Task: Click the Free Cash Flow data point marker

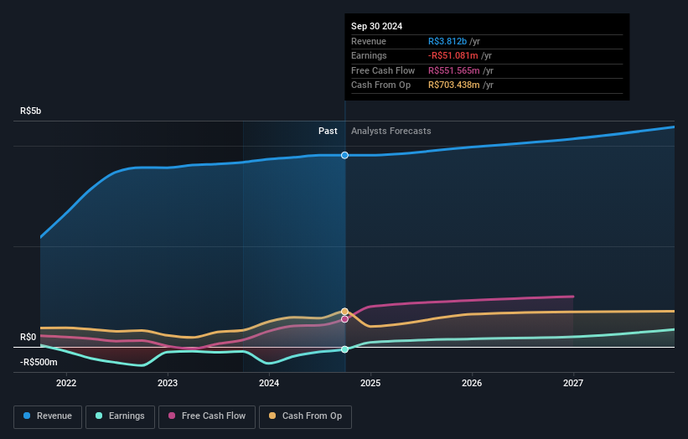Action: (345, 319)
